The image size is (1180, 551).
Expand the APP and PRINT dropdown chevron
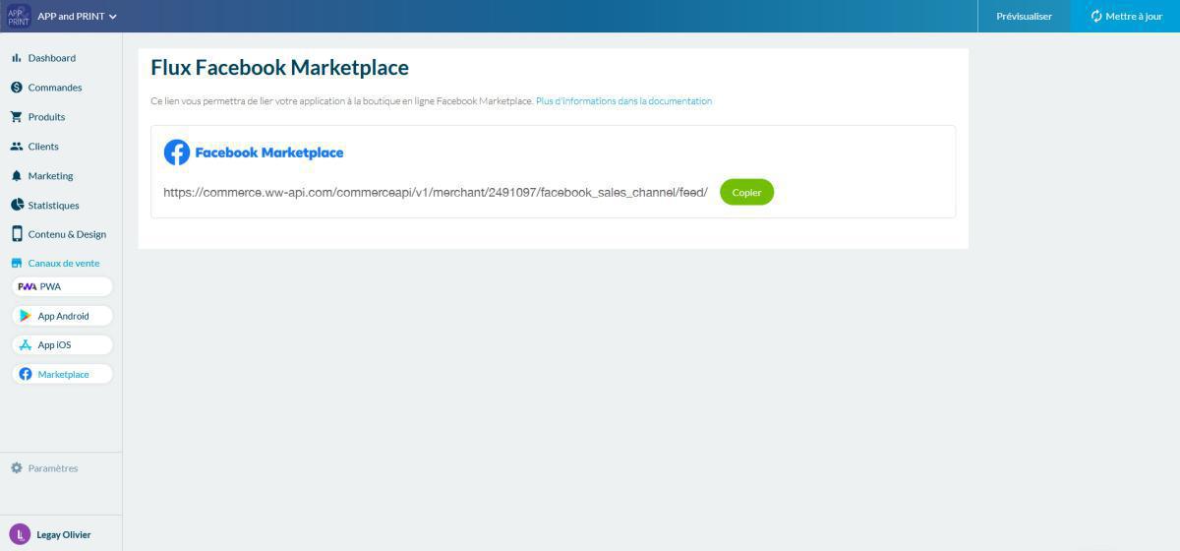[113, 17]
